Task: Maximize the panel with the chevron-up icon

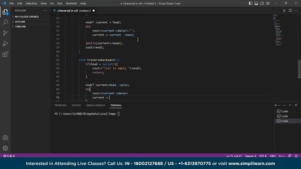Action: pyautogui.click(x=290, y=105)
